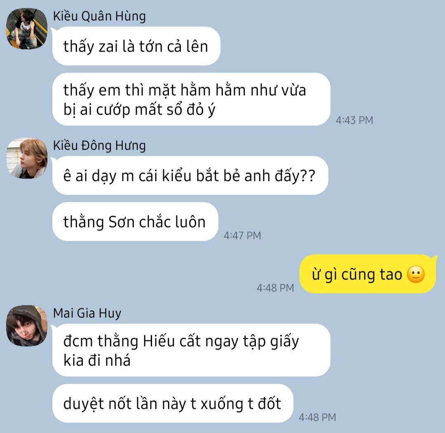Tap the name Kiều Đông Hưng
Viewport: 445px width, 433px height.
click(99, 145)
